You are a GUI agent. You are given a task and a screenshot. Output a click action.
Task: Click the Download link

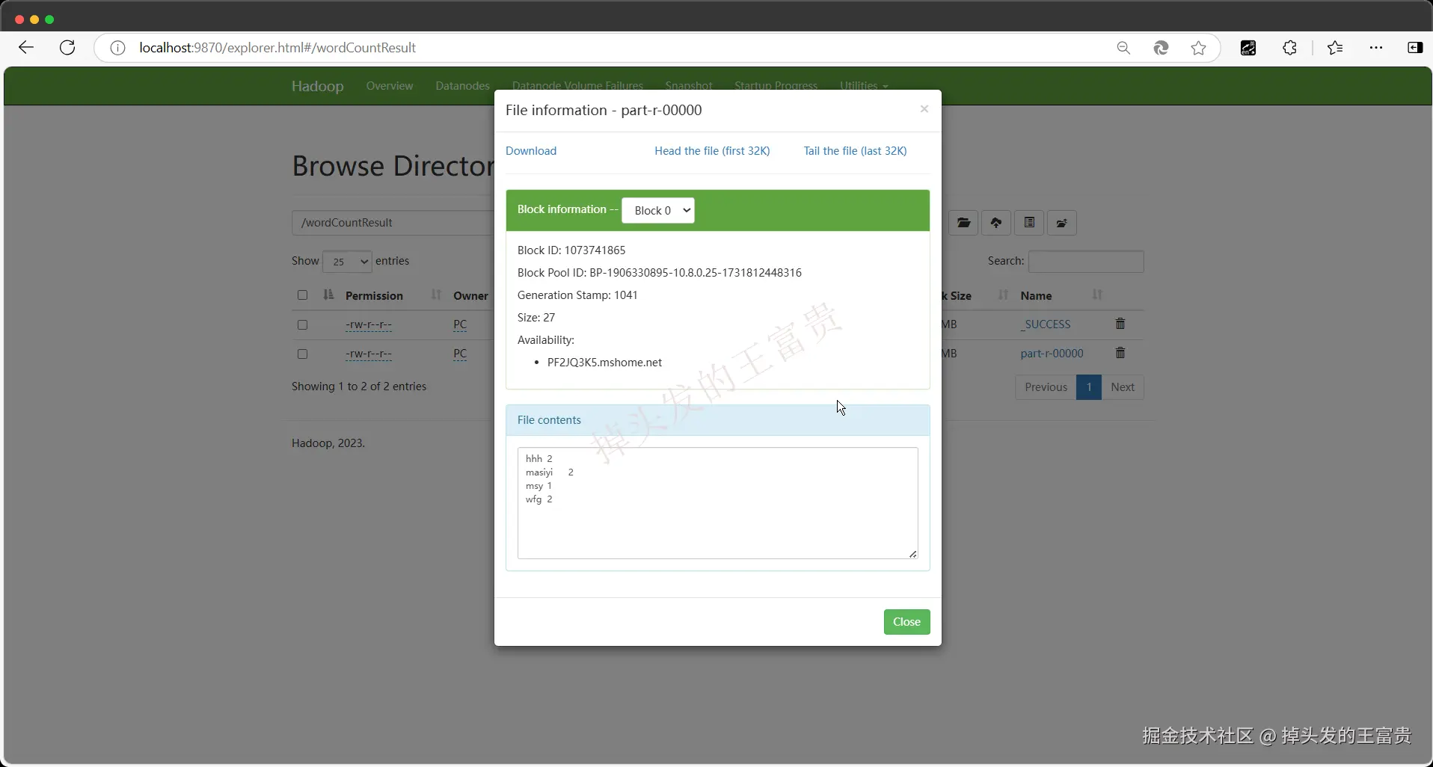coord(531,151)
